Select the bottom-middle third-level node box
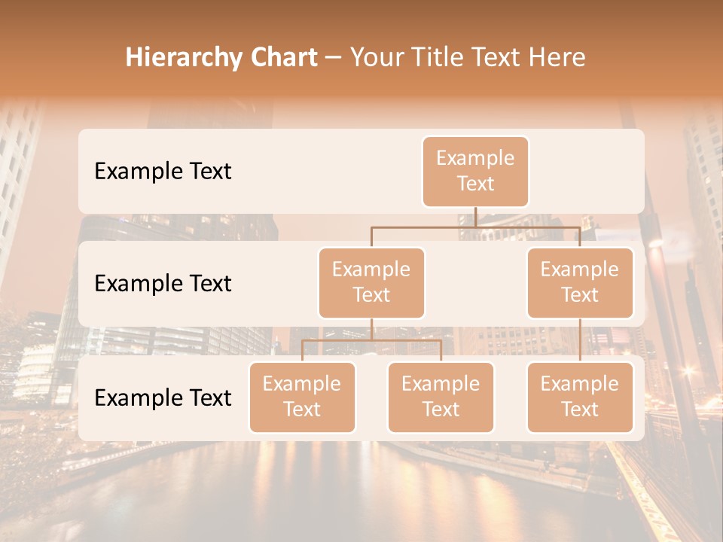 click(441, 397)
